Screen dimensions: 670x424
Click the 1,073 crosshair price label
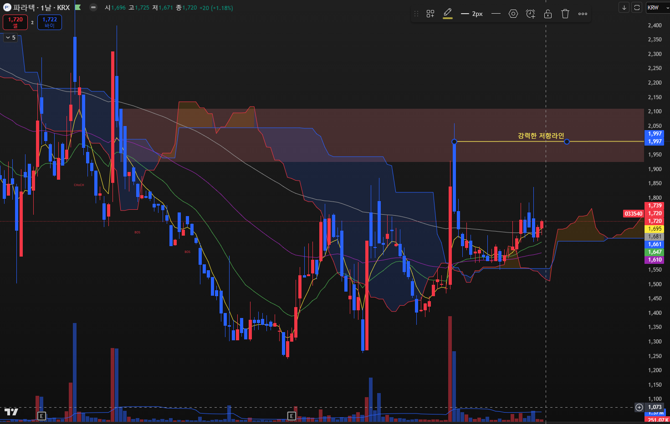pyautogui.click(x=655, y=407)
